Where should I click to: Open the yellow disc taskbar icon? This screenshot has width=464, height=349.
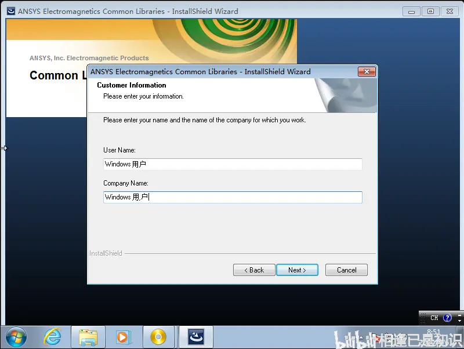(x=158, y=337)
